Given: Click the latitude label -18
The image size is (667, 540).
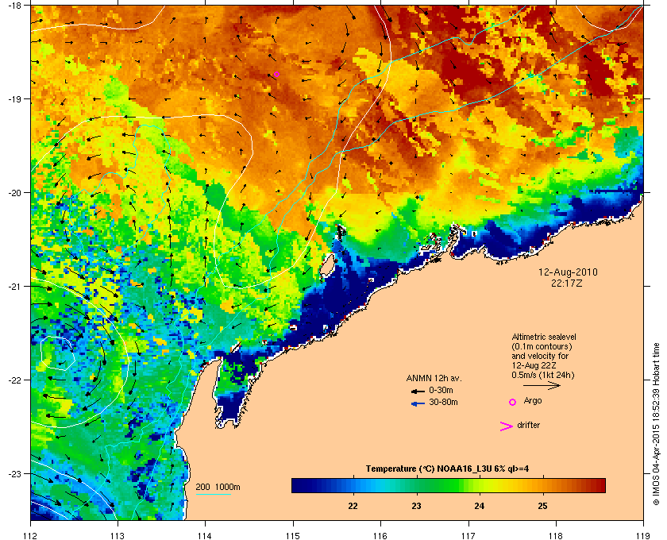Looking at the screenshot, I should pyautogui.click(x=14, y=6).
